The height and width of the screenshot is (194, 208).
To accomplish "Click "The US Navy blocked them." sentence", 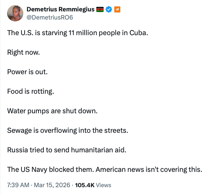I will click(50, 170).
